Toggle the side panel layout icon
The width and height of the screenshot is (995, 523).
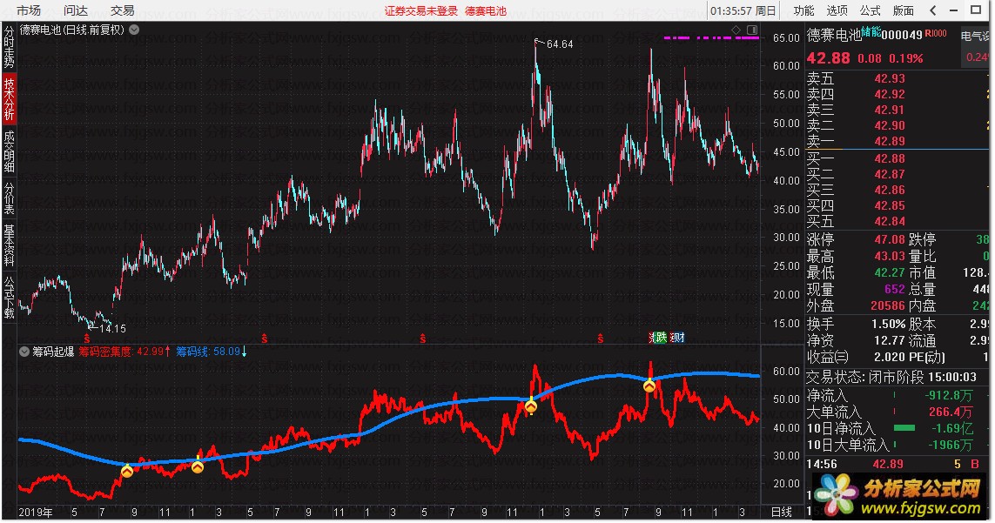[752, 30]
